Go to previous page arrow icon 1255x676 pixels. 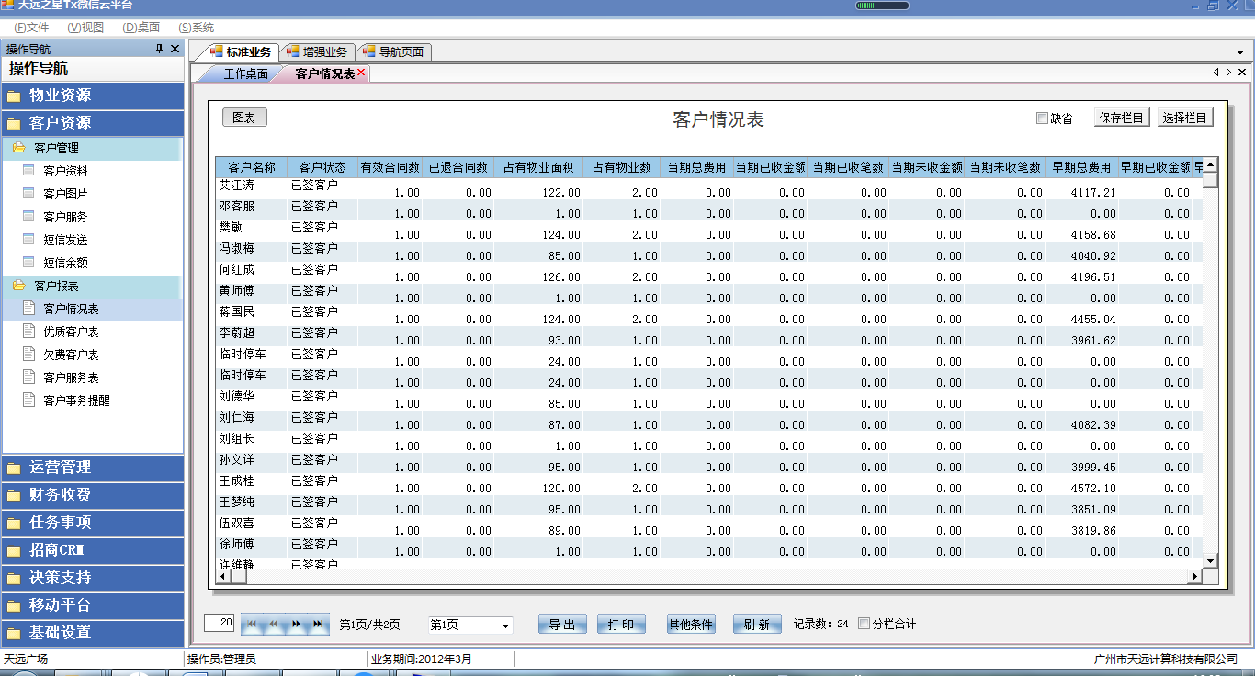274,625
